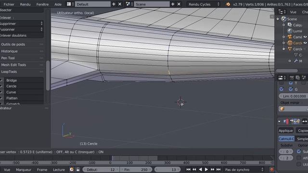This screenshot has height=173, width=308.
Task: Play the animation forward
Action: (206, 170)
